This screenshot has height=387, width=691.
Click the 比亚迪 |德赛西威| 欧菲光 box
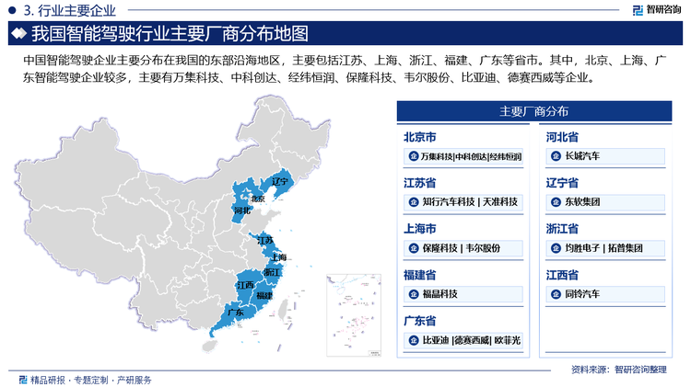pos(463,340)
